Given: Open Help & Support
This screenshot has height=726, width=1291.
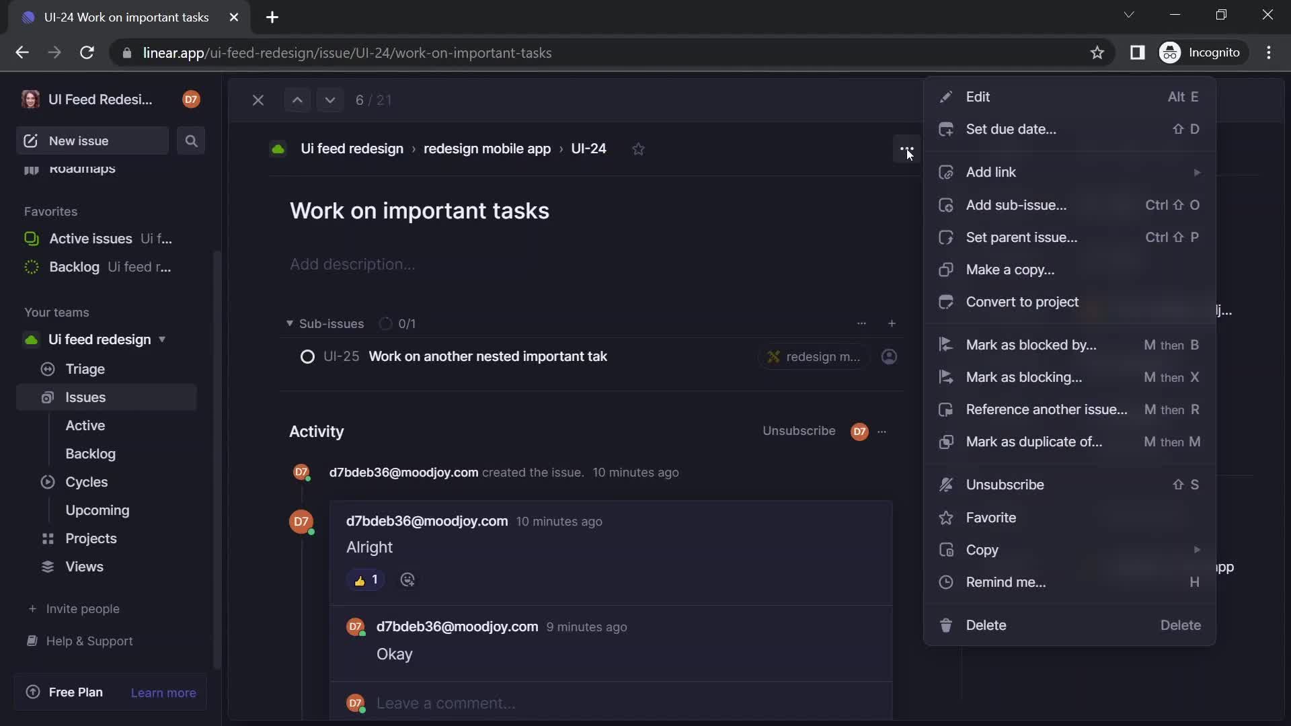Looking at the screenshot, I should tap(80, 641).
